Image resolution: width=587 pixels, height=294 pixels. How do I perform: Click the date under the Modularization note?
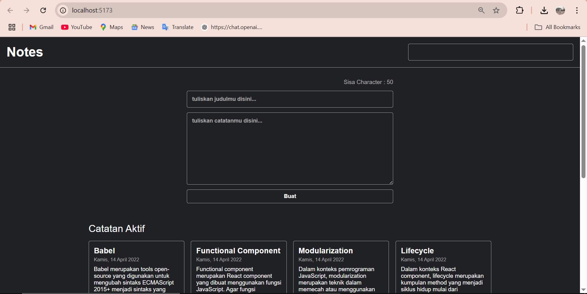(x=321, y=259)
